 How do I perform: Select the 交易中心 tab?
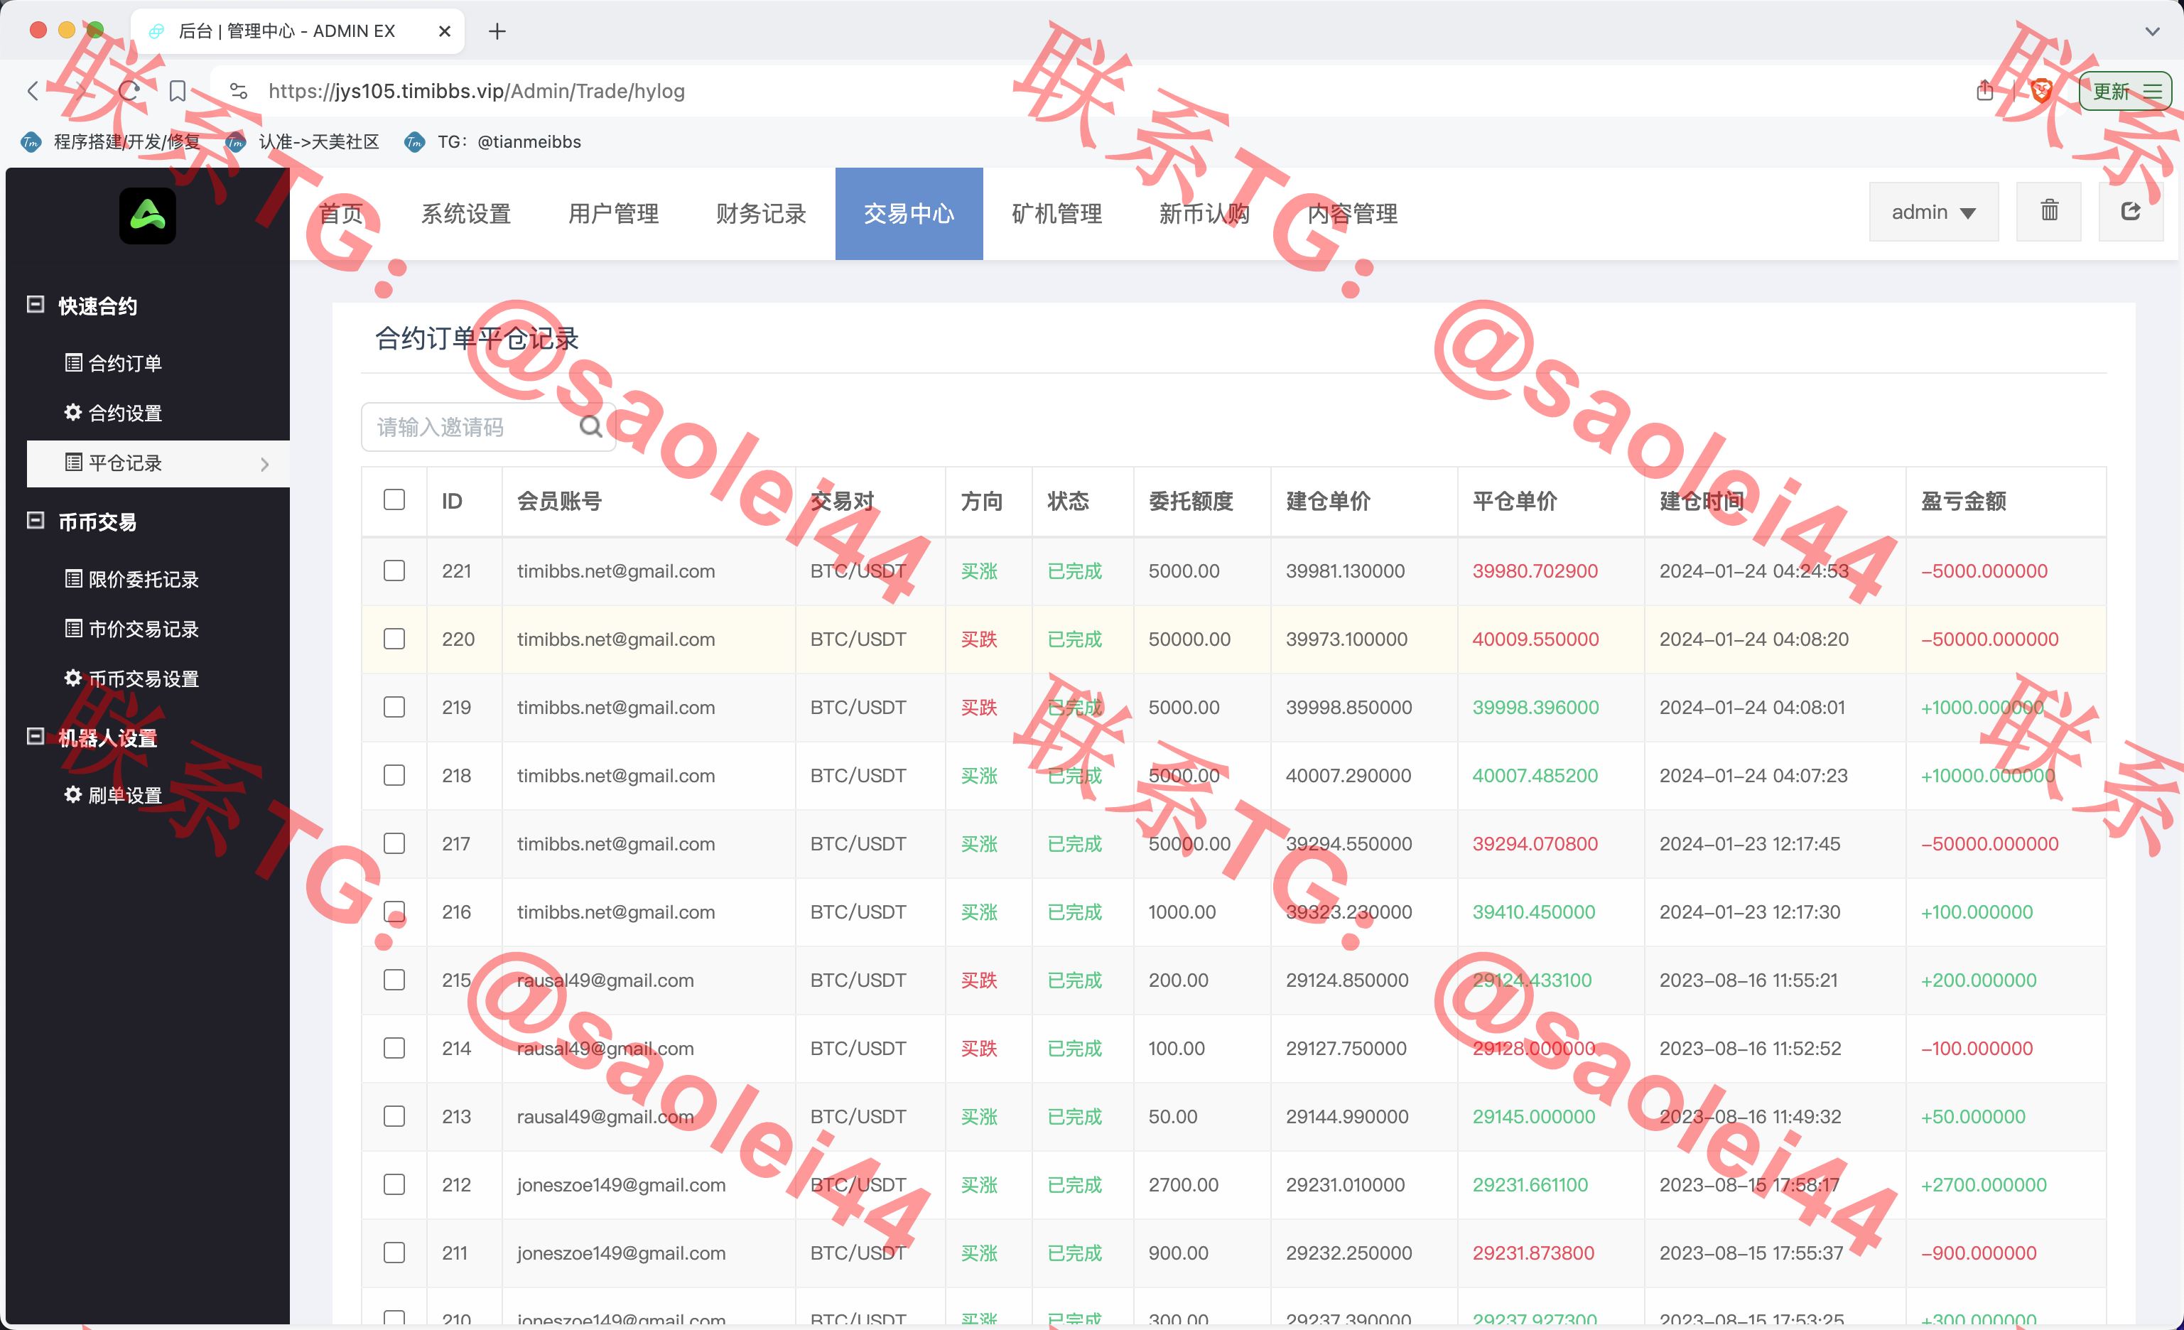[x=909, y=214]
